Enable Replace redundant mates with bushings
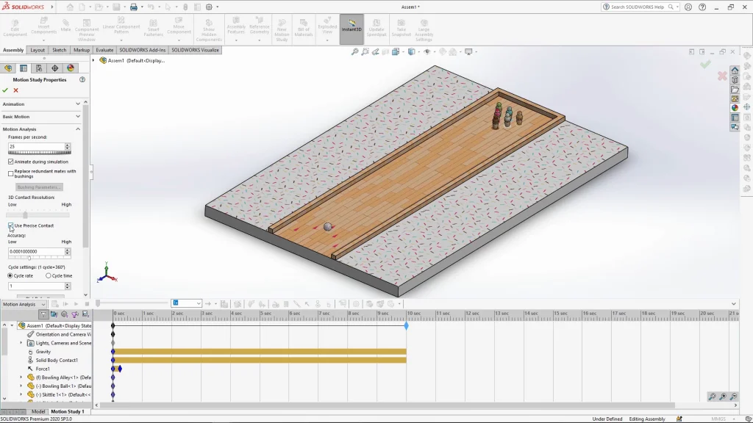Screen dimensions: 753x423 pos(11,173)
